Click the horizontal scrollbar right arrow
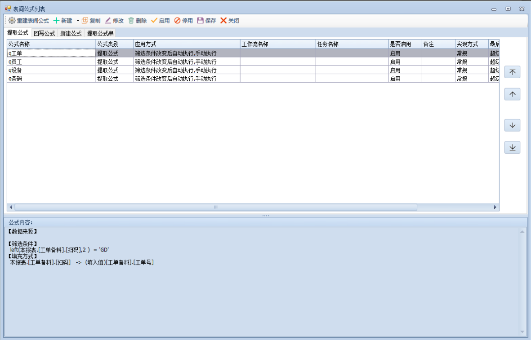The height and width of the screenshot is (340, 531). coord(495,207)
